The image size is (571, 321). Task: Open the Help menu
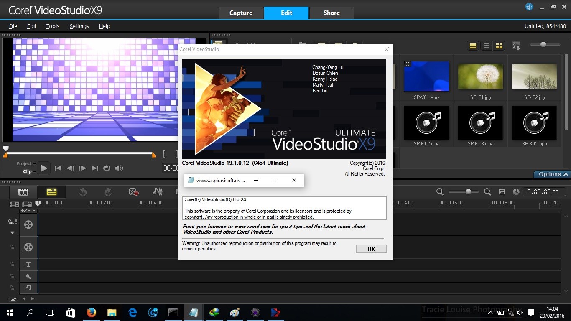(105, 26)
